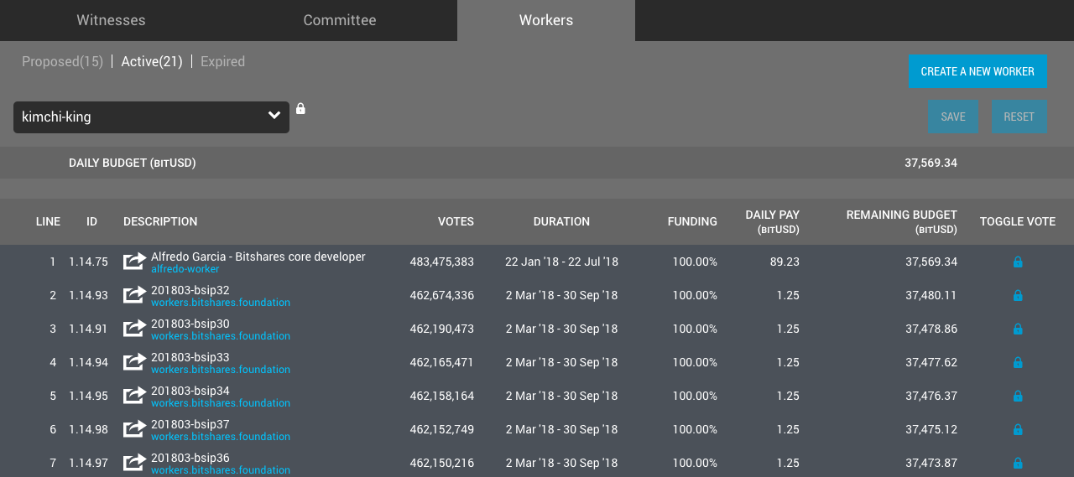Open share link icon for Alfredo Garcia worker

point(134,262)
